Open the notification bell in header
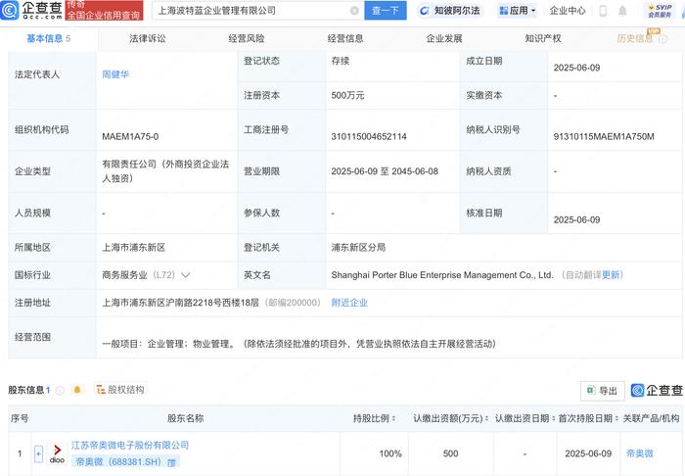 point(622,11)
